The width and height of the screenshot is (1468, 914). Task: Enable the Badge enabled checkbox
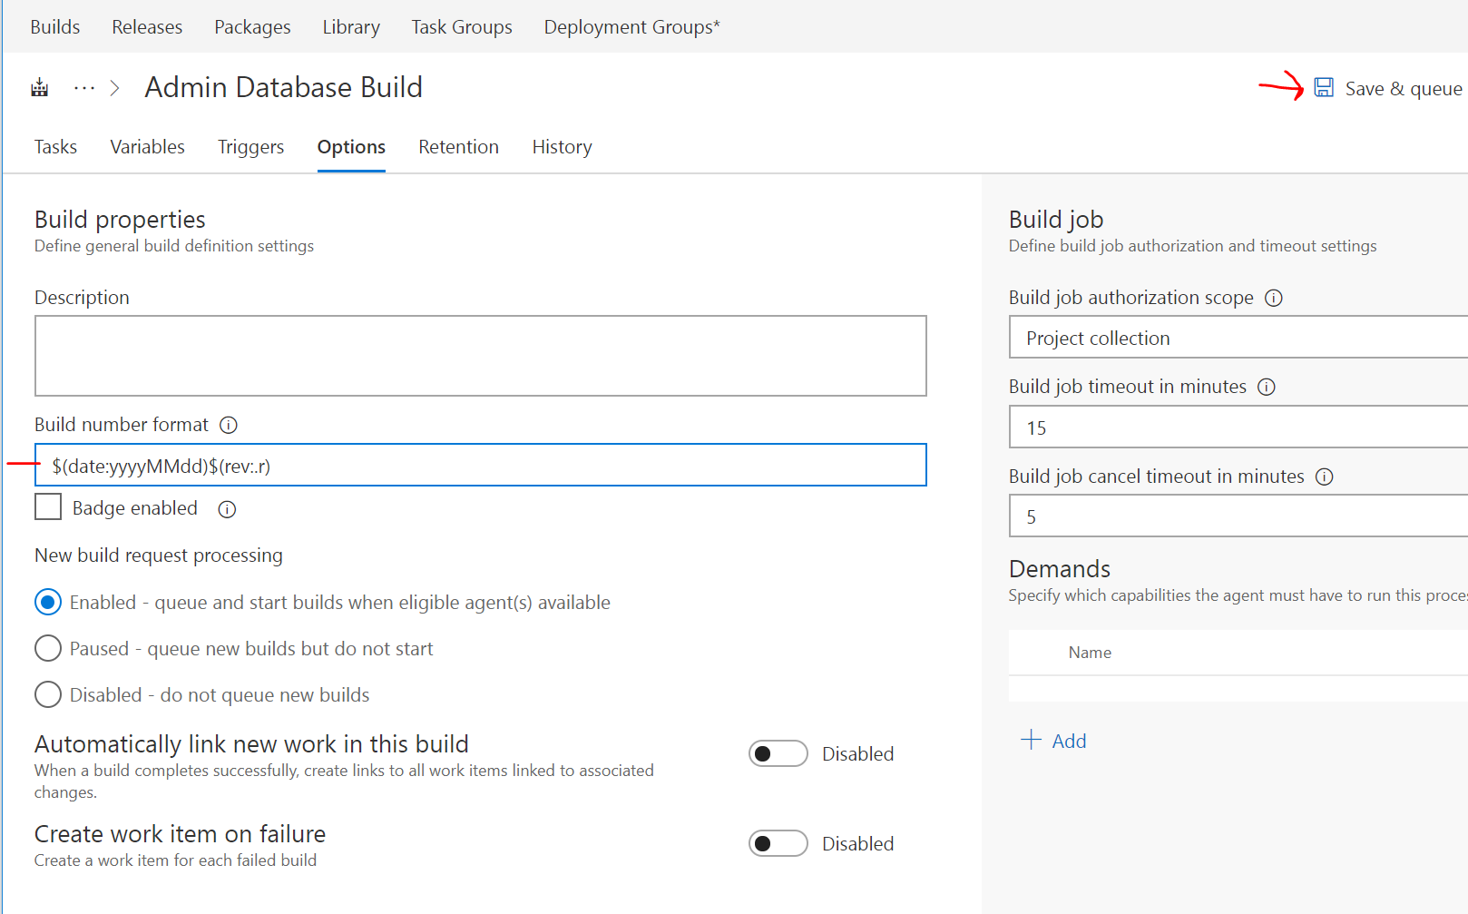(x=48, y=507)
